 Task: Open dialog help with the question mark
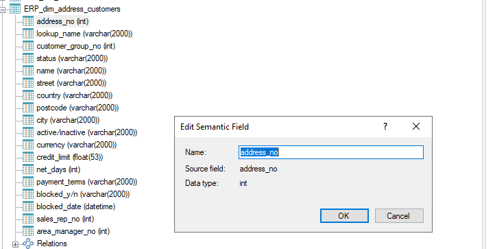pyautogui.click(x=385, y=126)
